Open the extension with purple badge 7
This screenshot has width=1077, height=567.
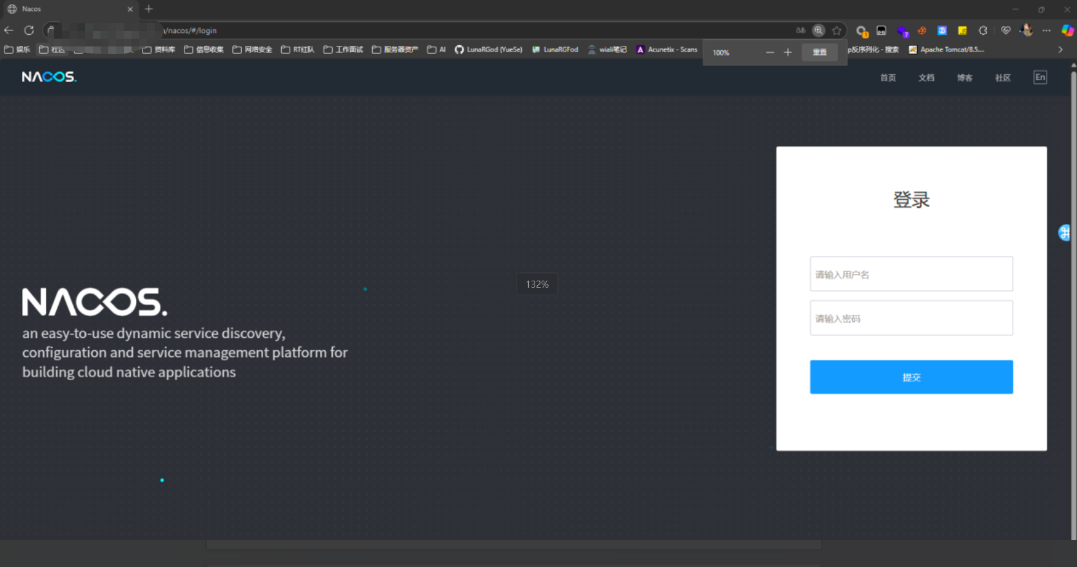coord(902,31)
